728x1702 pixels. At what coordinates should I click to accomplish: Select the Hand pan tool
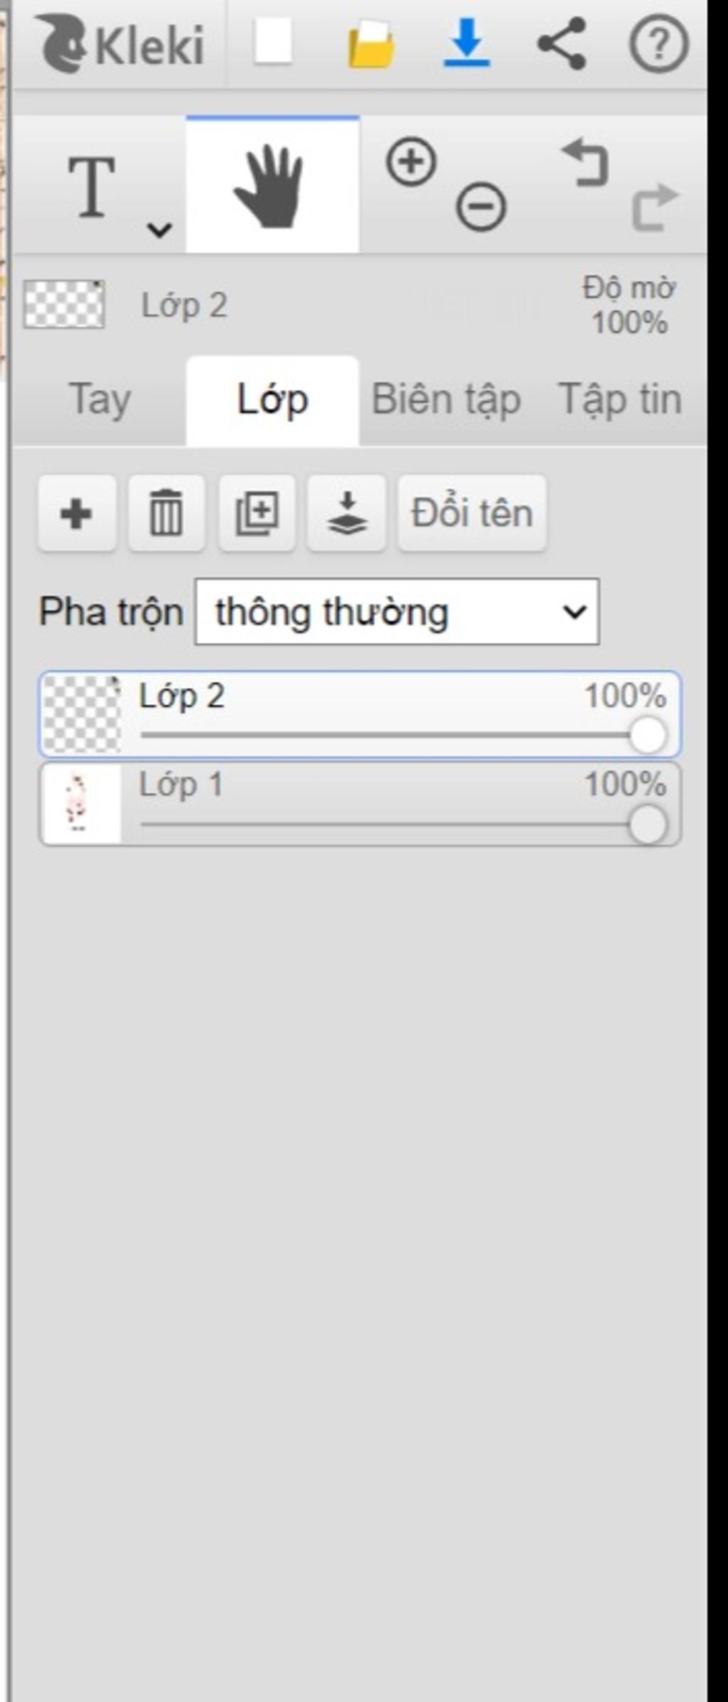pos(272,185)
